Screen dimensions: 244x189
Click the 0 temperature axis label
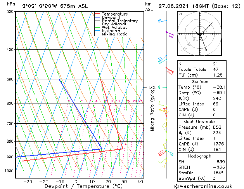(x=76, y=182)
